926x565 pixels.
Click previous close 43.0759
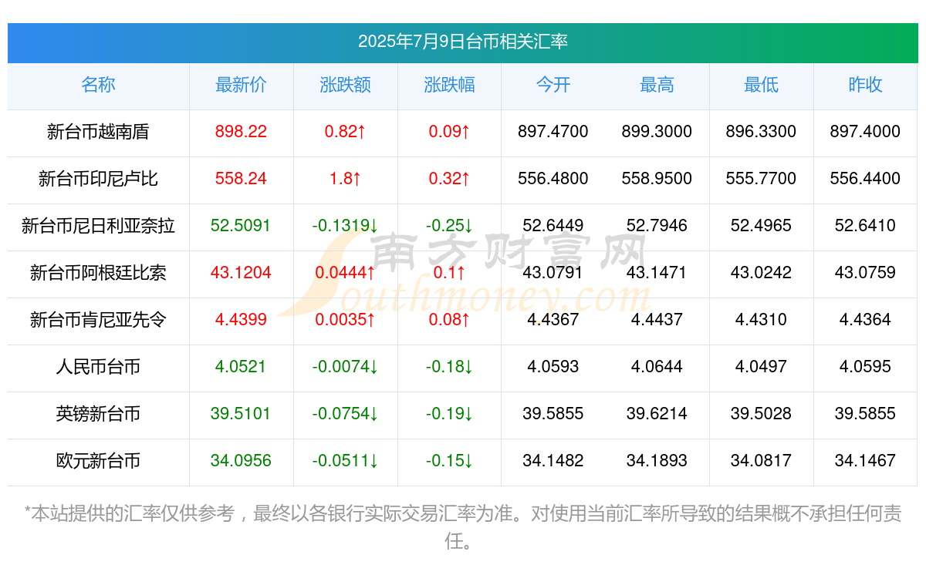(865, 273)
